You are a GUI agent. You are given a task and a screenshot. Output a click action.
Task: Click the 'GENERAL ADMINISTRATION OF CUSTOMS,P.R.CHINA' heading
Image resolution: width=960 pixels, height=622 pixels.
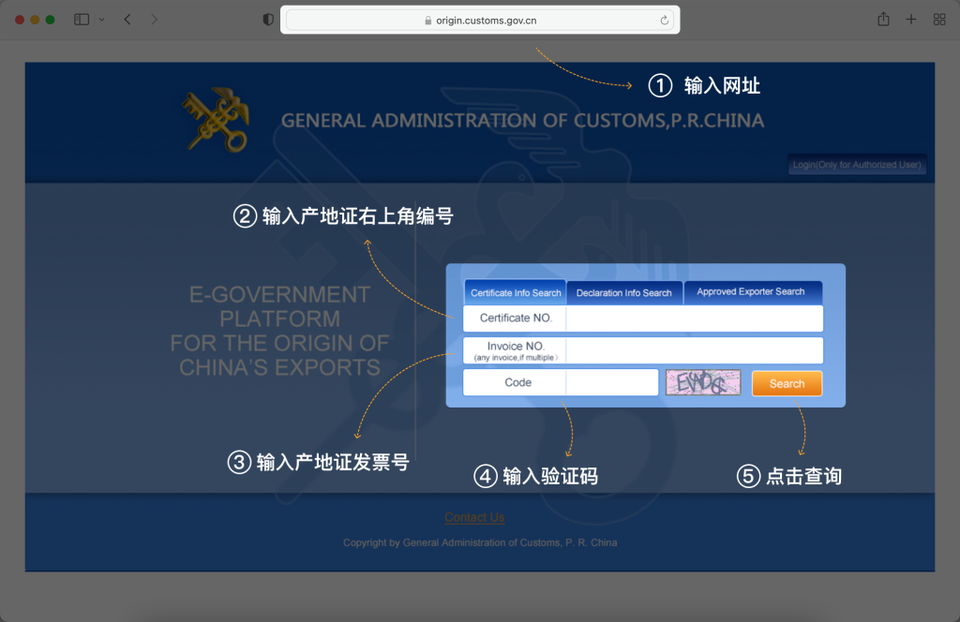[x=522, y=121]
